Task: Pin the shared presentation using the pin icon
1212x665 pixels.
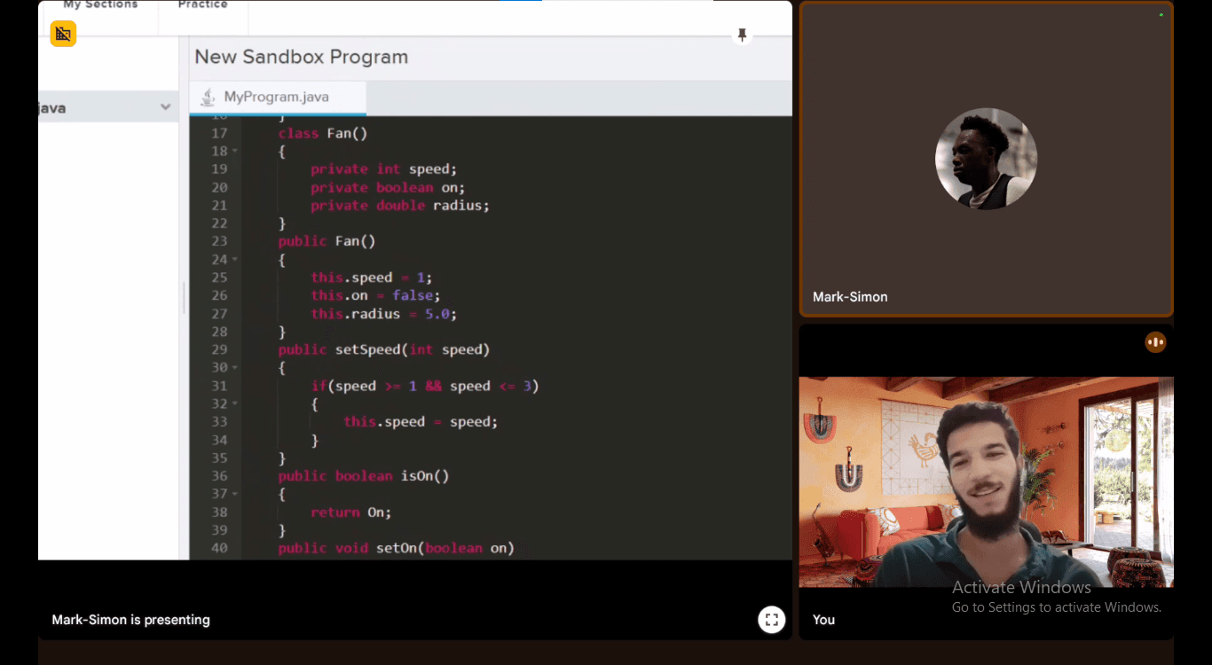Action: (742, 35)
